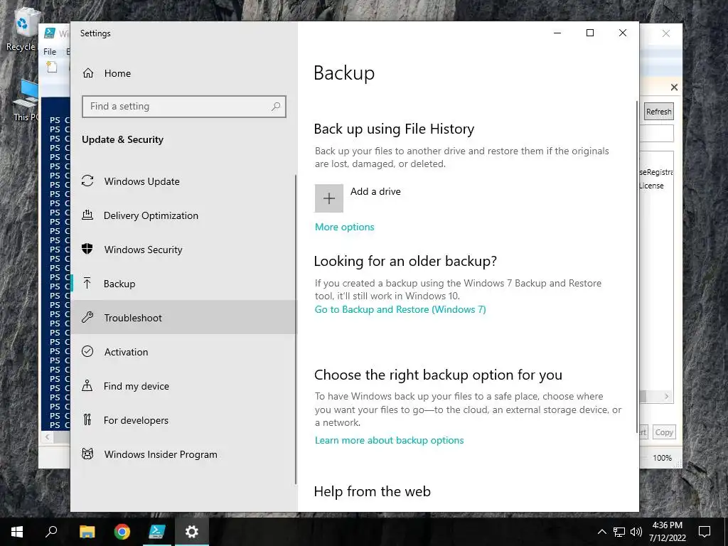Open Delivery Optimization page
This screenshot has width=728, height=546.
[183, 215]
